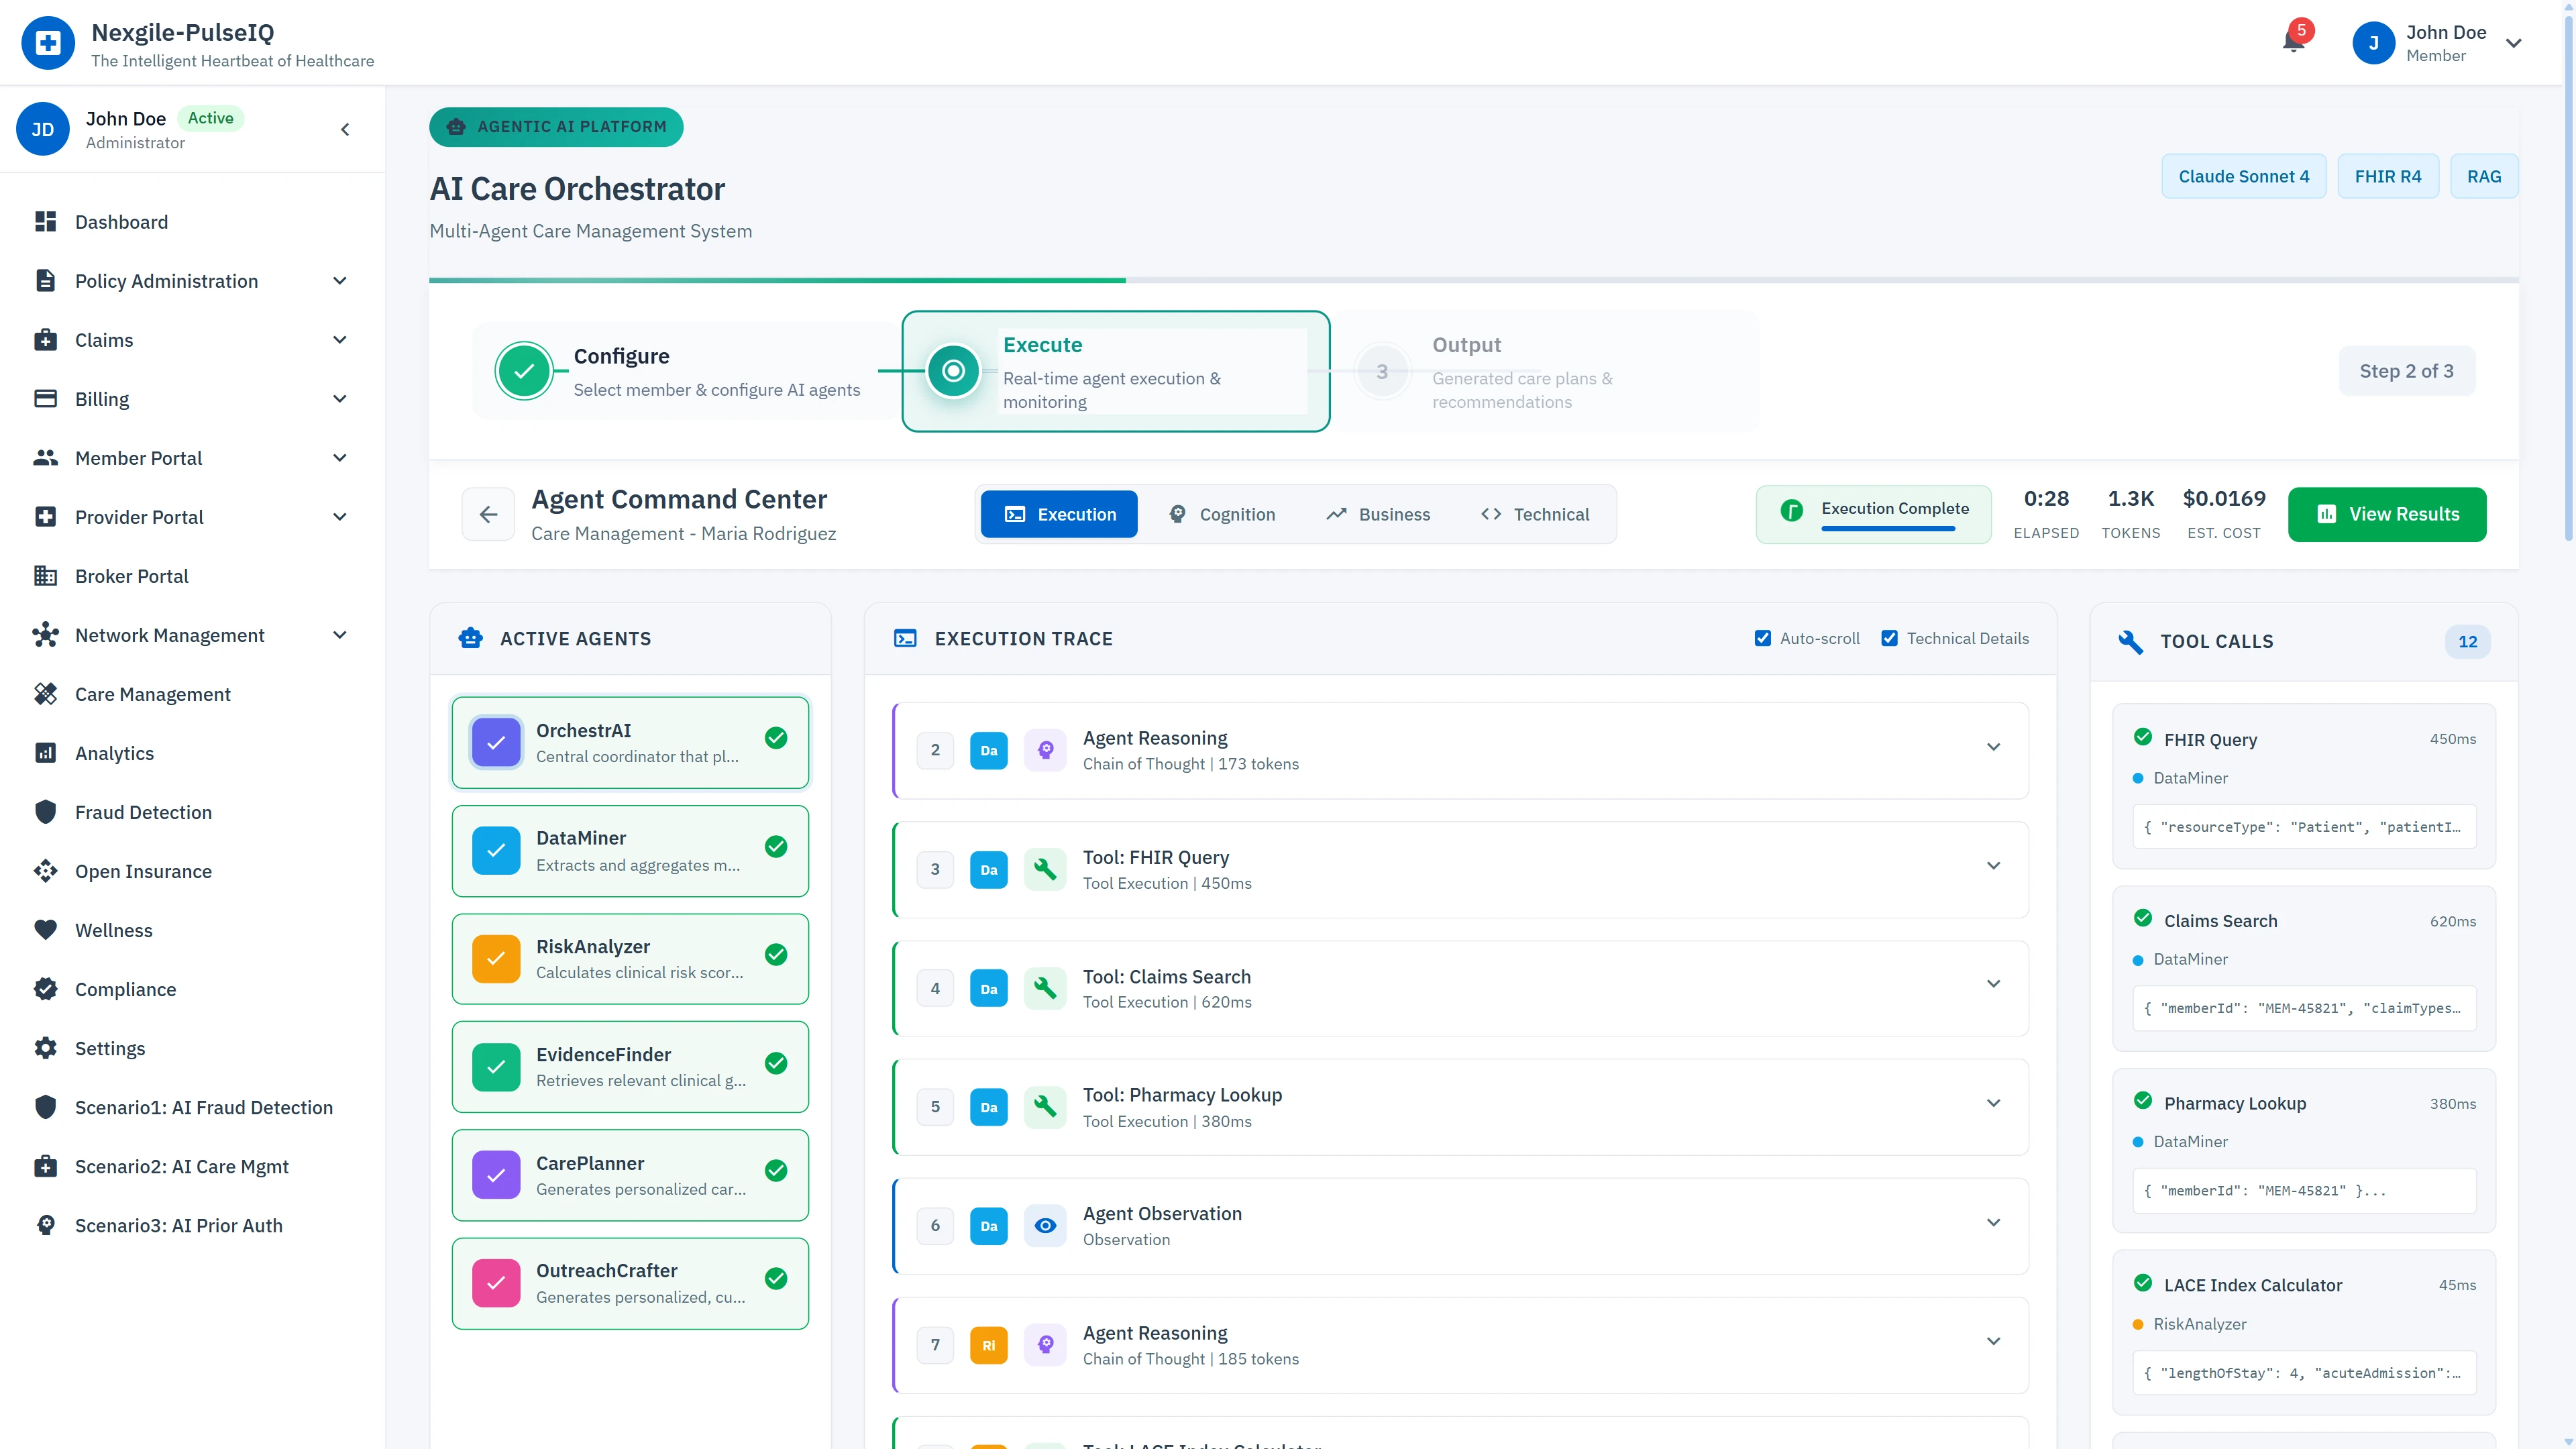
Task: Click the Tool Calls wrench icon header
Action: tap(2131, 642)
